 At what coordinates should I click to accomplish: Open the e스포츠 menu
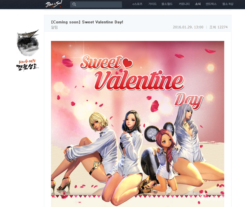[x=137, y=4]
